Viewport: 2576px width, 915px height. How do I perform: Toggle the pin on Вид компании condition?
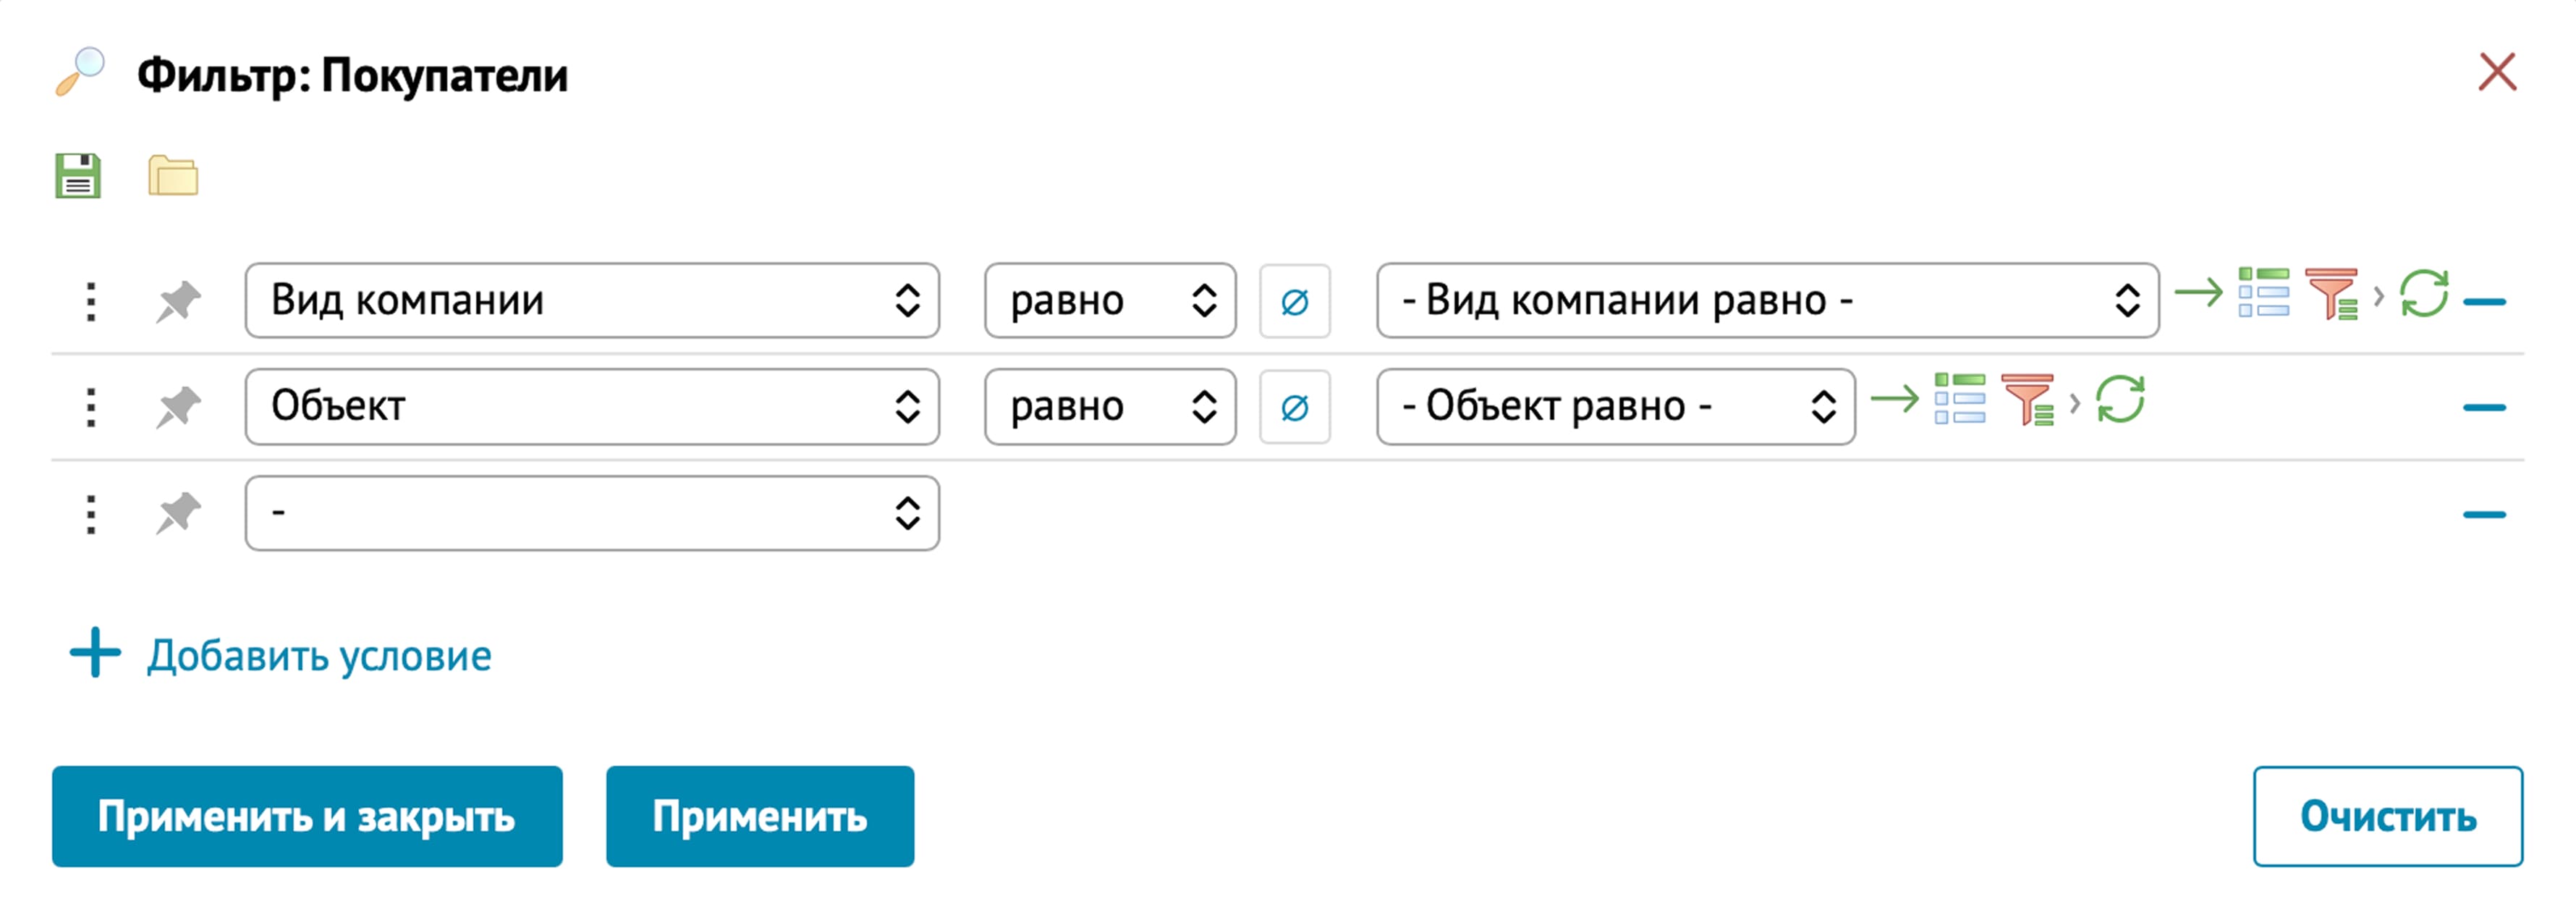pyautogui.click(x=178, y=301)
